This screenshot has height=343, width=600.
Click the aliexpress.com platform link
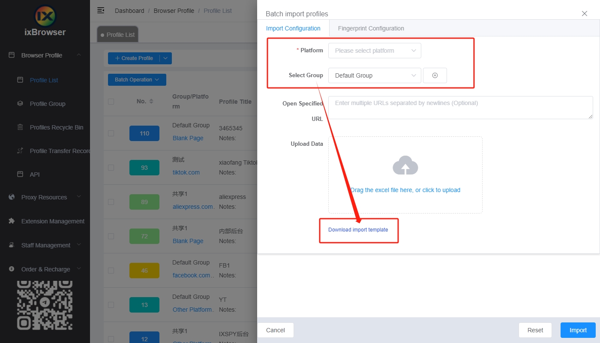[193, 207]
